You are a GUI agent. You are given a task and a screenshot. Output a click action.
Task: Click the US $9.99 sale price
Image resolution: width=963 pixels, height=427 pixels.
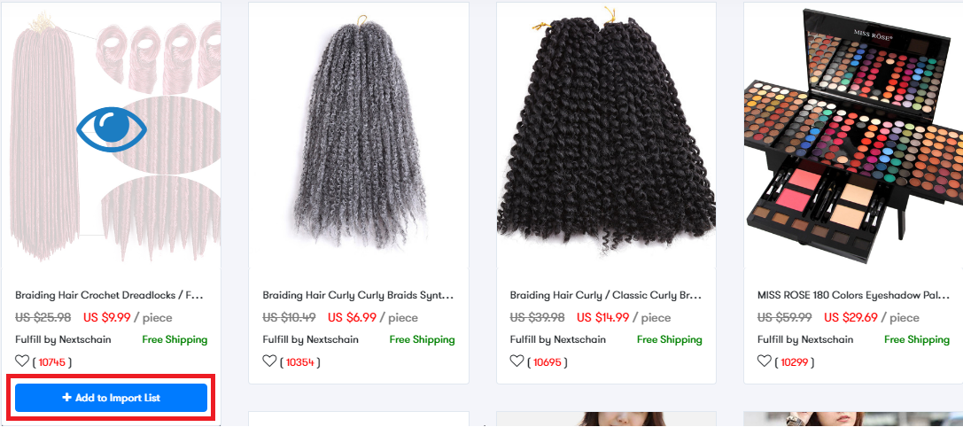point(107,318)
